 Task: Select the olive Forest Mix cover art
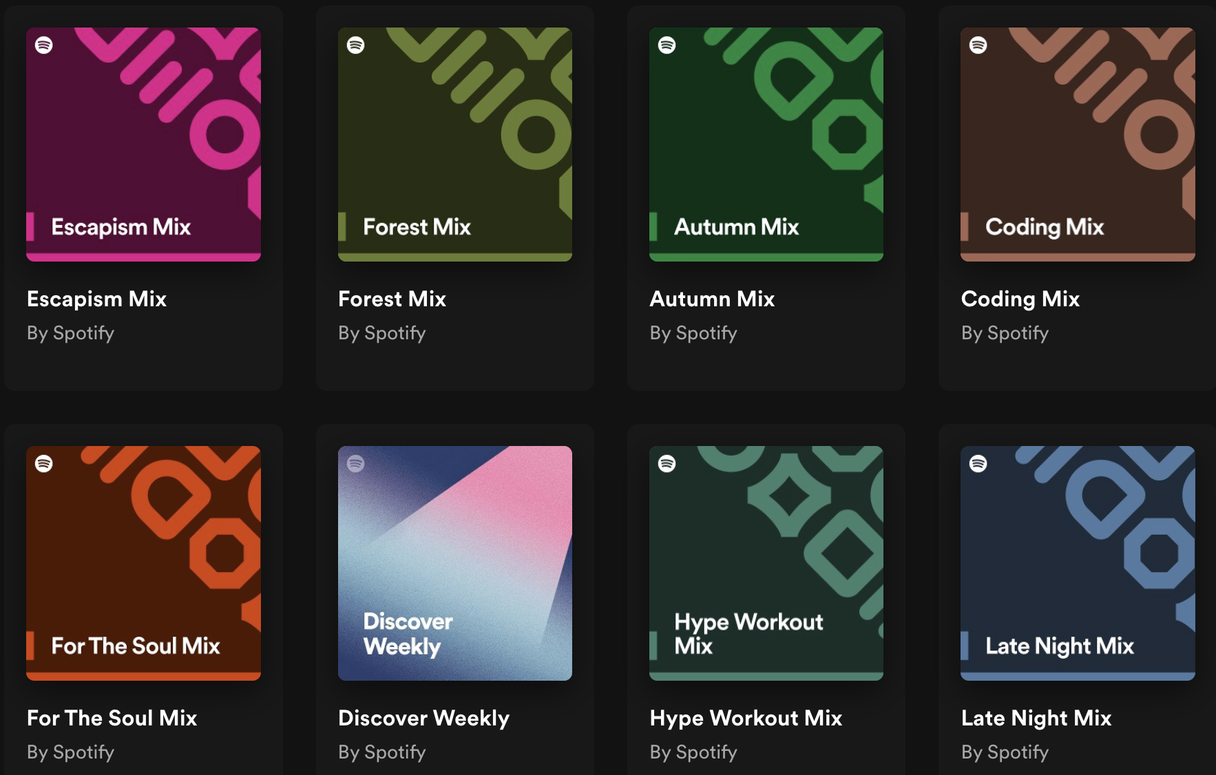click(x=454, y=145)
